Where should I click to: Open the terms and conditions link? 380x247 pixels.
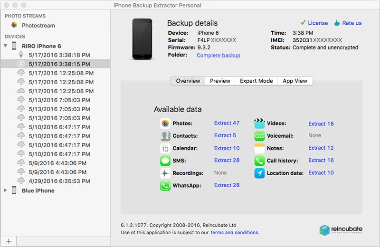(x=235, y=232)
